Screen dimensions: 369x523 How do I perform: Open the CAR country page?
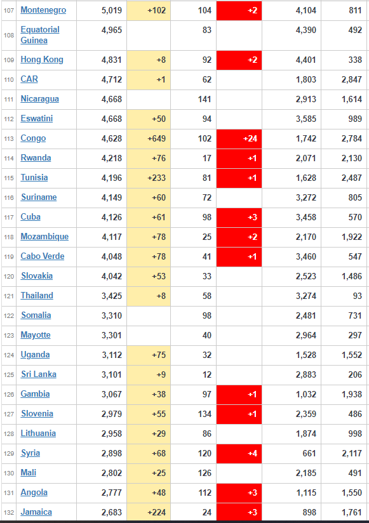click(29, 79)
